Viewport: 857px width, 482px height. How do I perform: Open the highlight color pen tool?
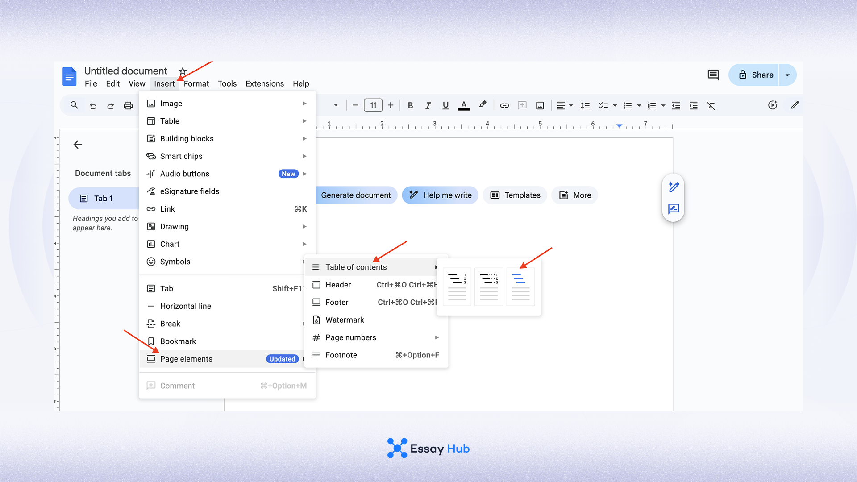click(x=483, y=105)
